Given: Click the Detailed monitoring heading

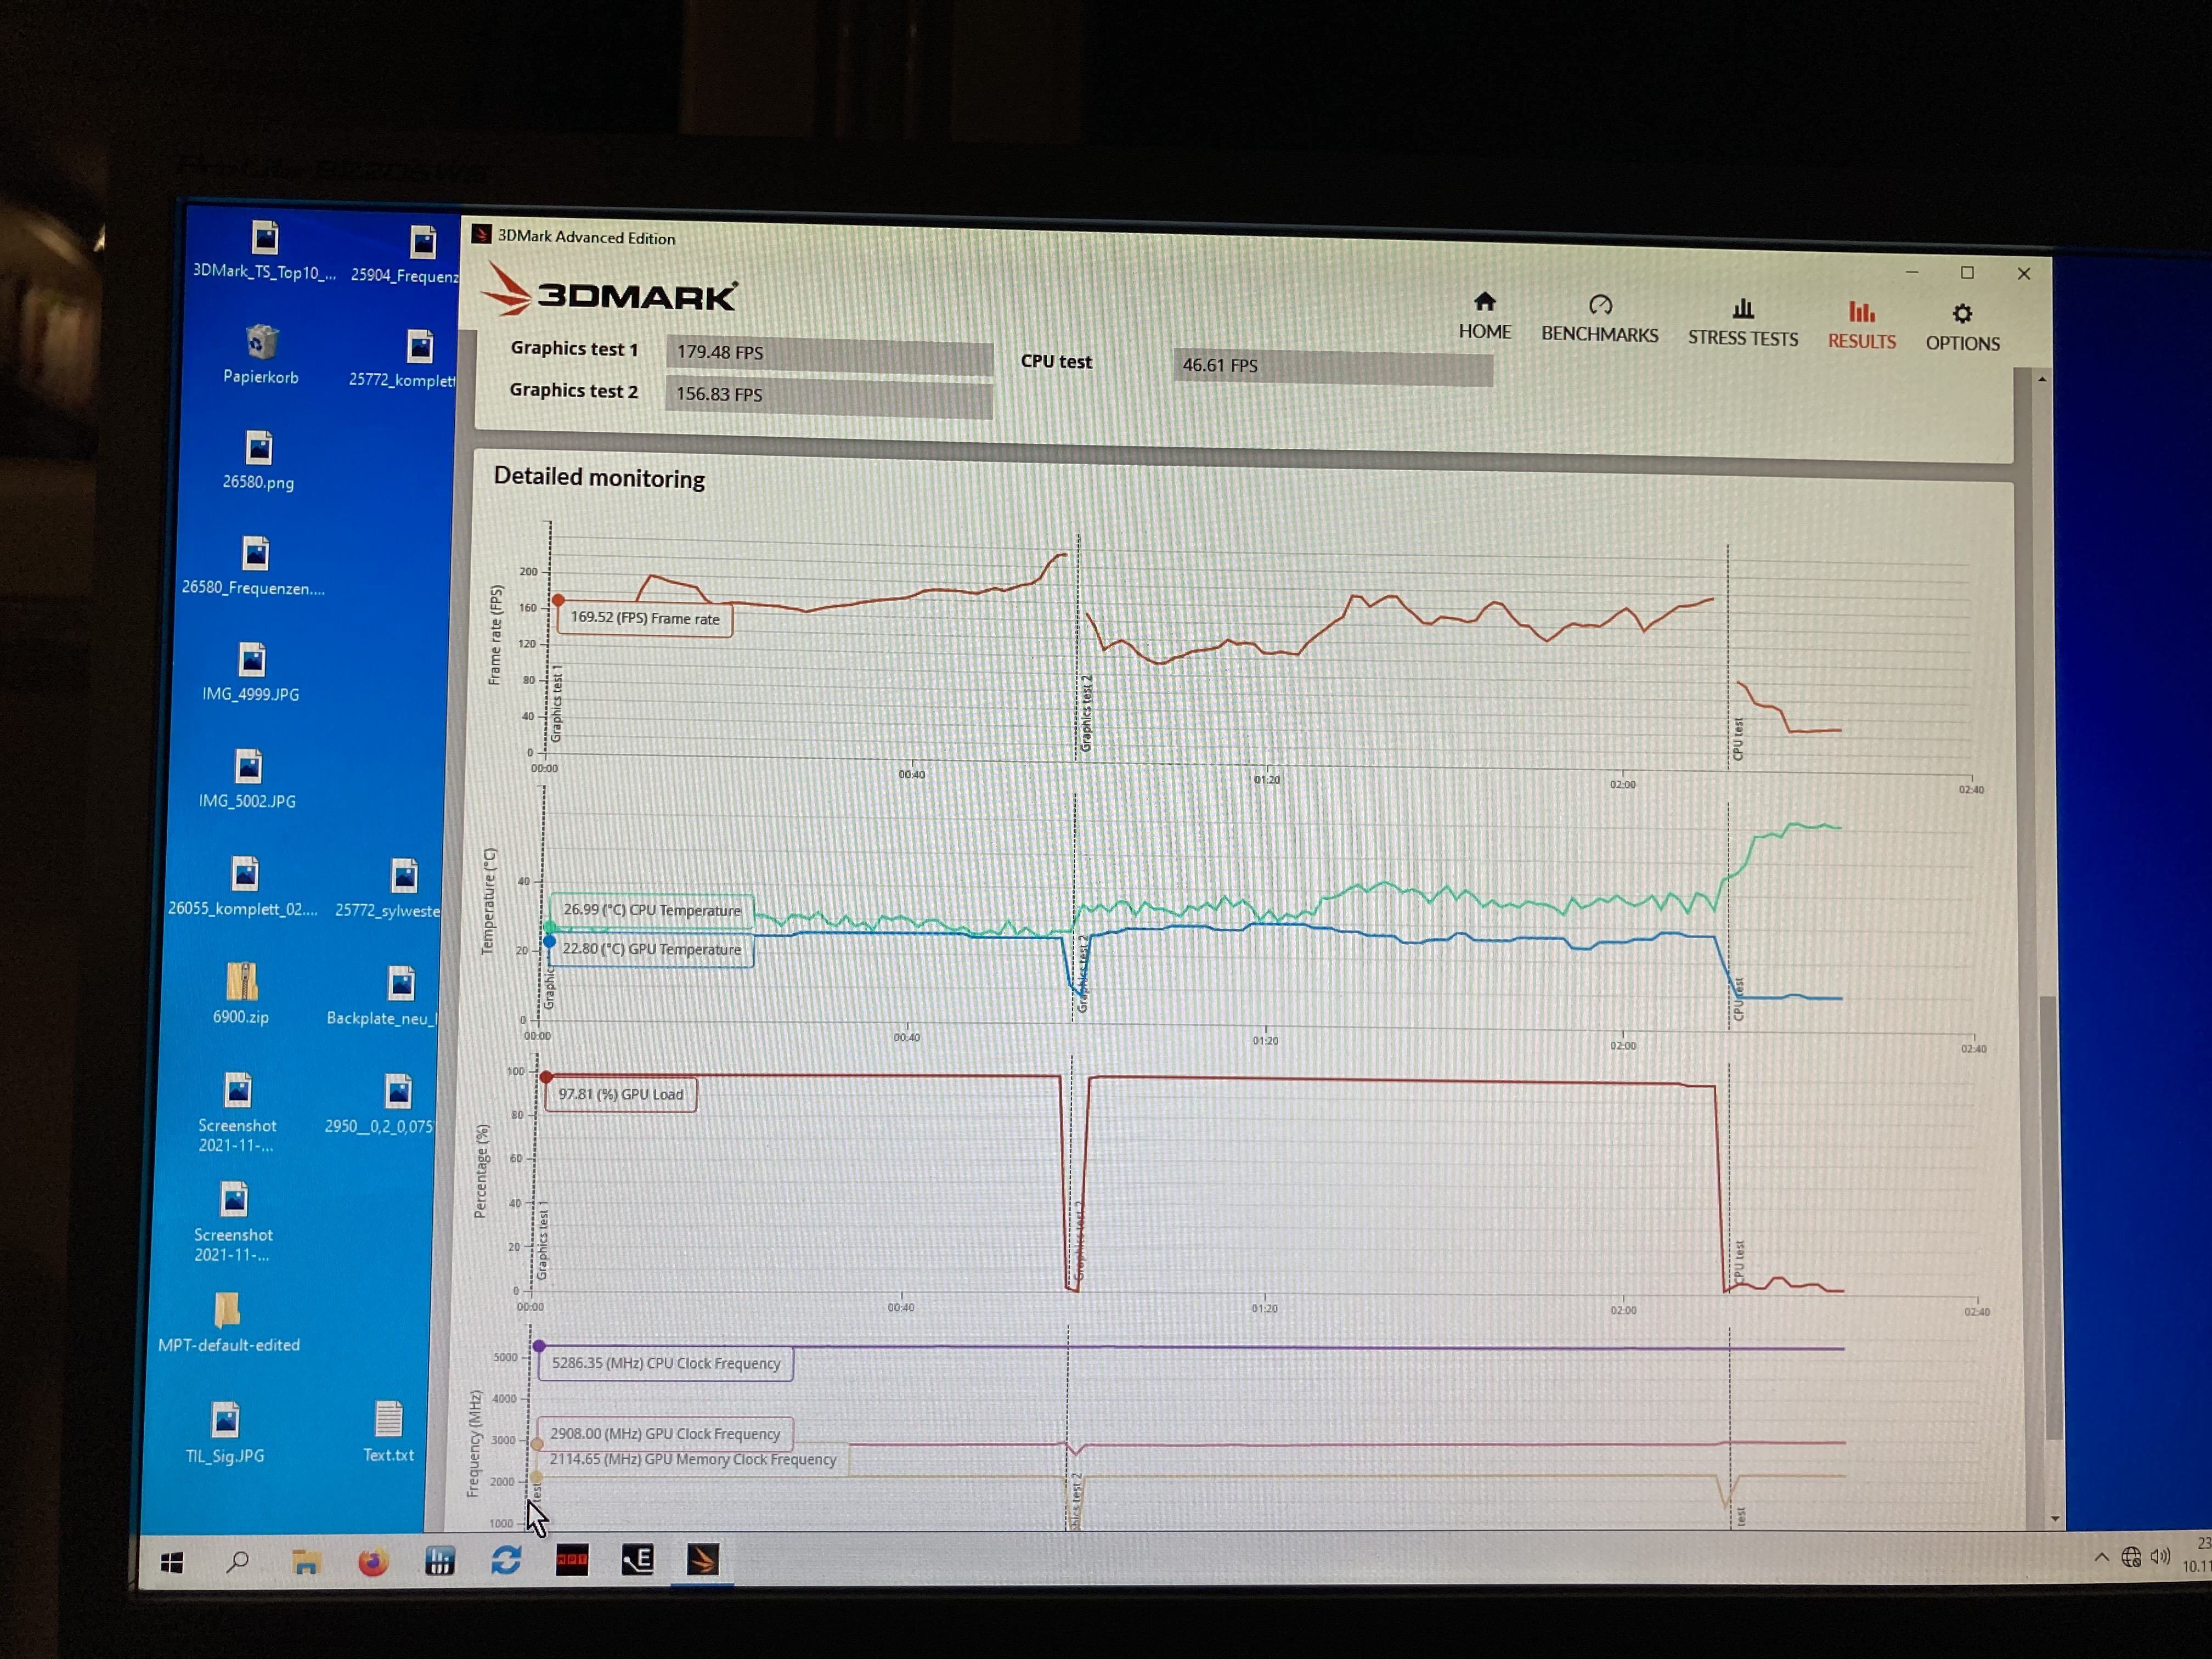Looking at the screenshot, I should (599, 477).
